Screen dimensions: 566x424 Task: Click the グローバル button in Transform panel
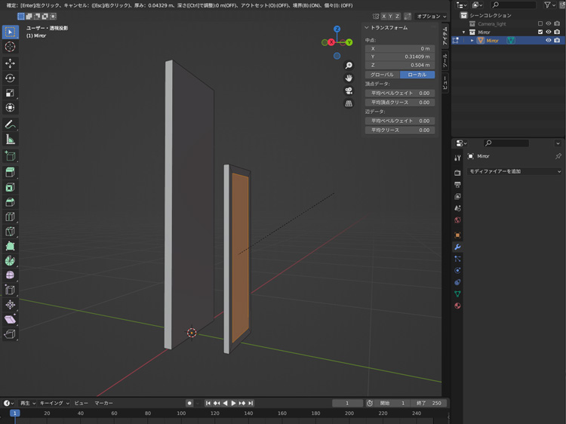tap(382, 75)
